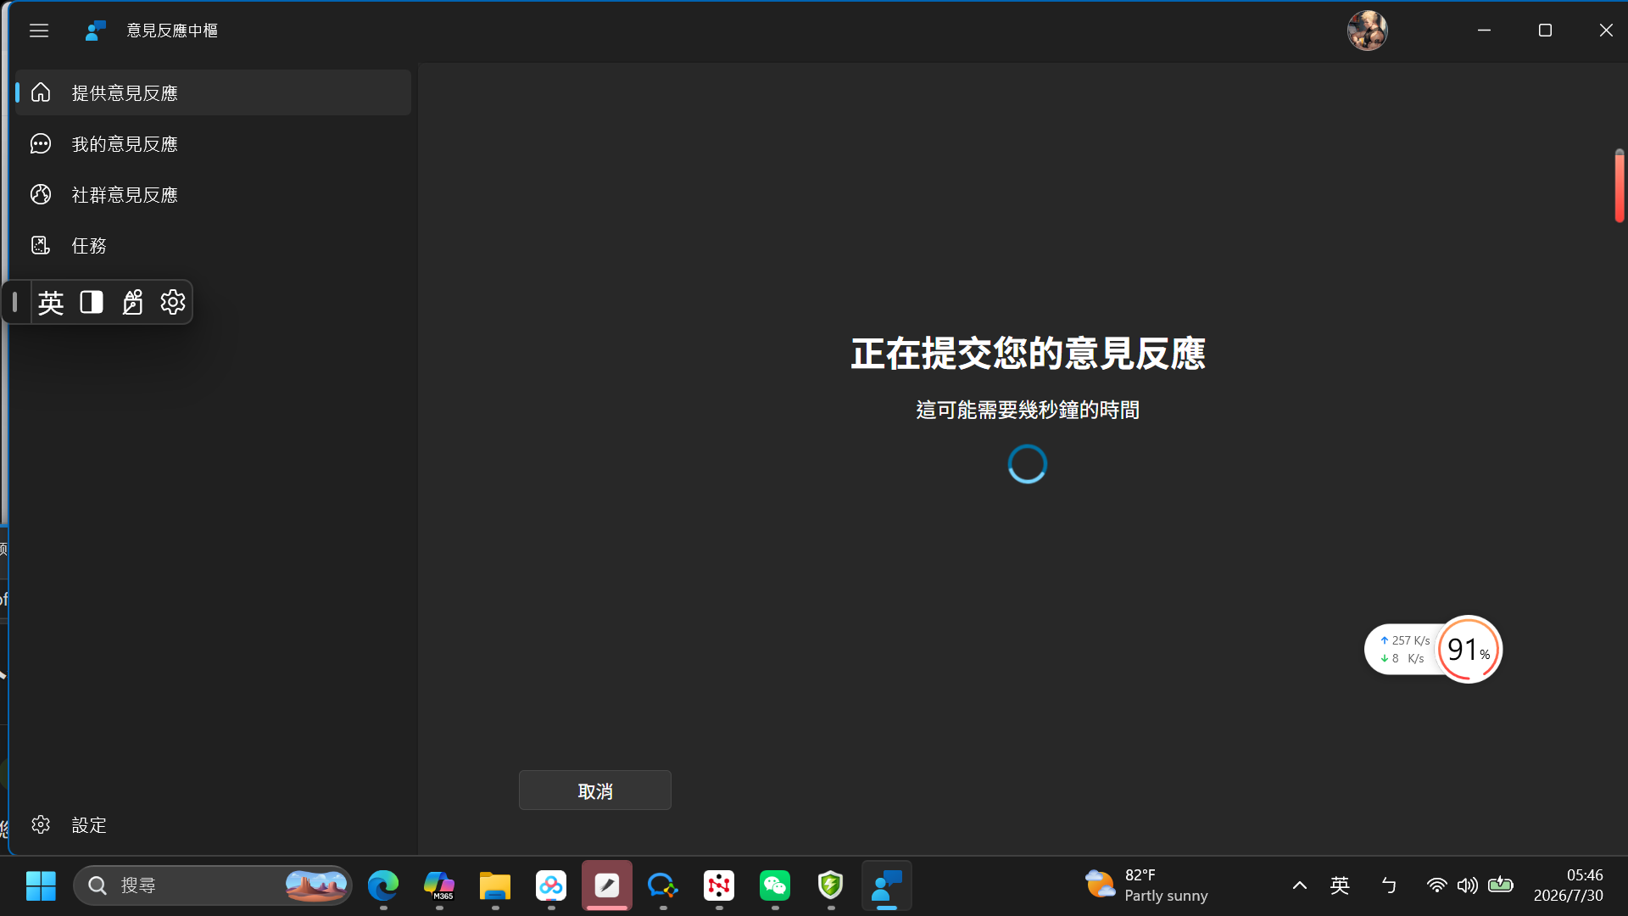Expand hidden system tray icons
The width and height of the screenshot is (1628, 916).
pos(1299,886)
